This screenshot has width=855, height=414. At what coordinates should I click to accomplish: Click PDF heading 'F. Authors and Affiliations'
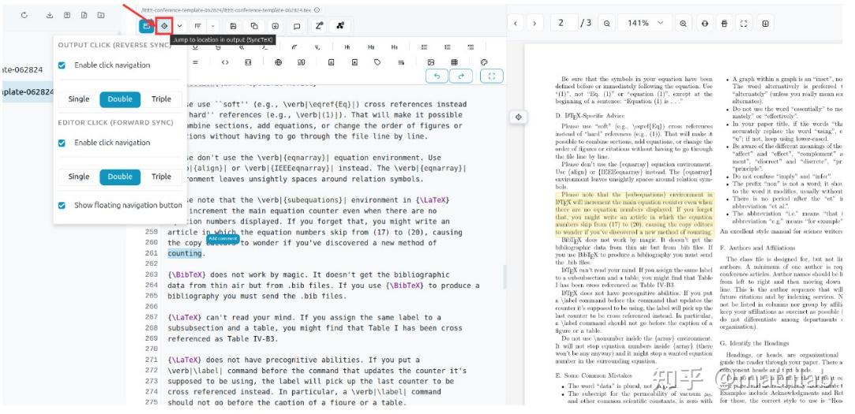pos(757,248)
